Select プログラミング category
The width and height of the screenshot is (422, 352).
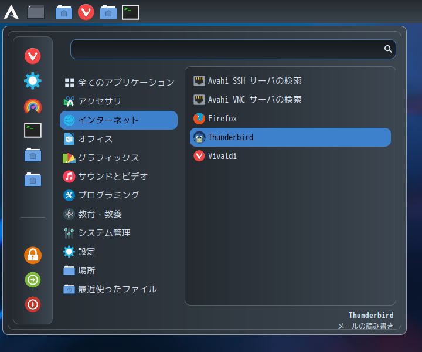[118, 195]
